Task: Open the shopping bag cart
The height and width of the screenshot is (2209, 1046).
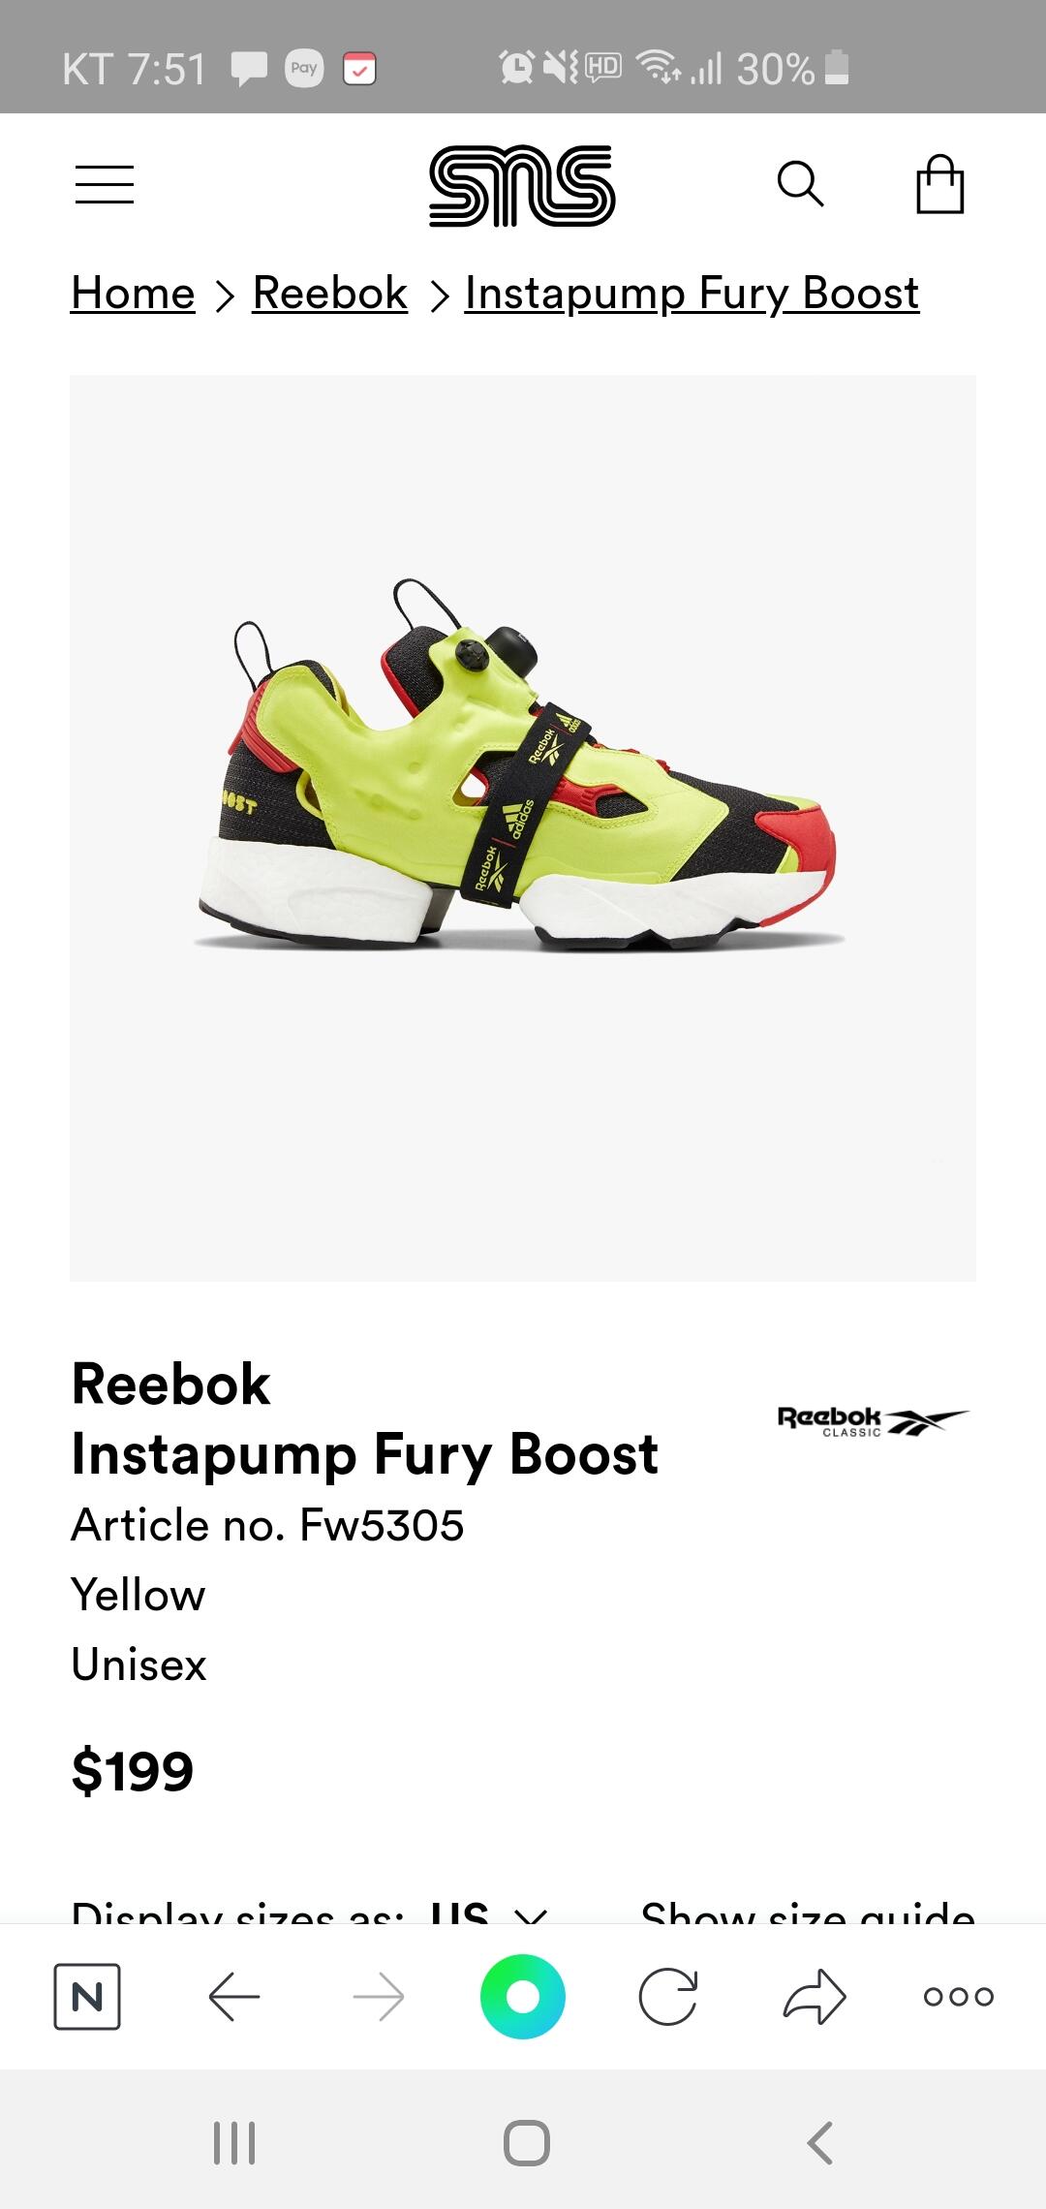Action: click(x=940, y=184)
